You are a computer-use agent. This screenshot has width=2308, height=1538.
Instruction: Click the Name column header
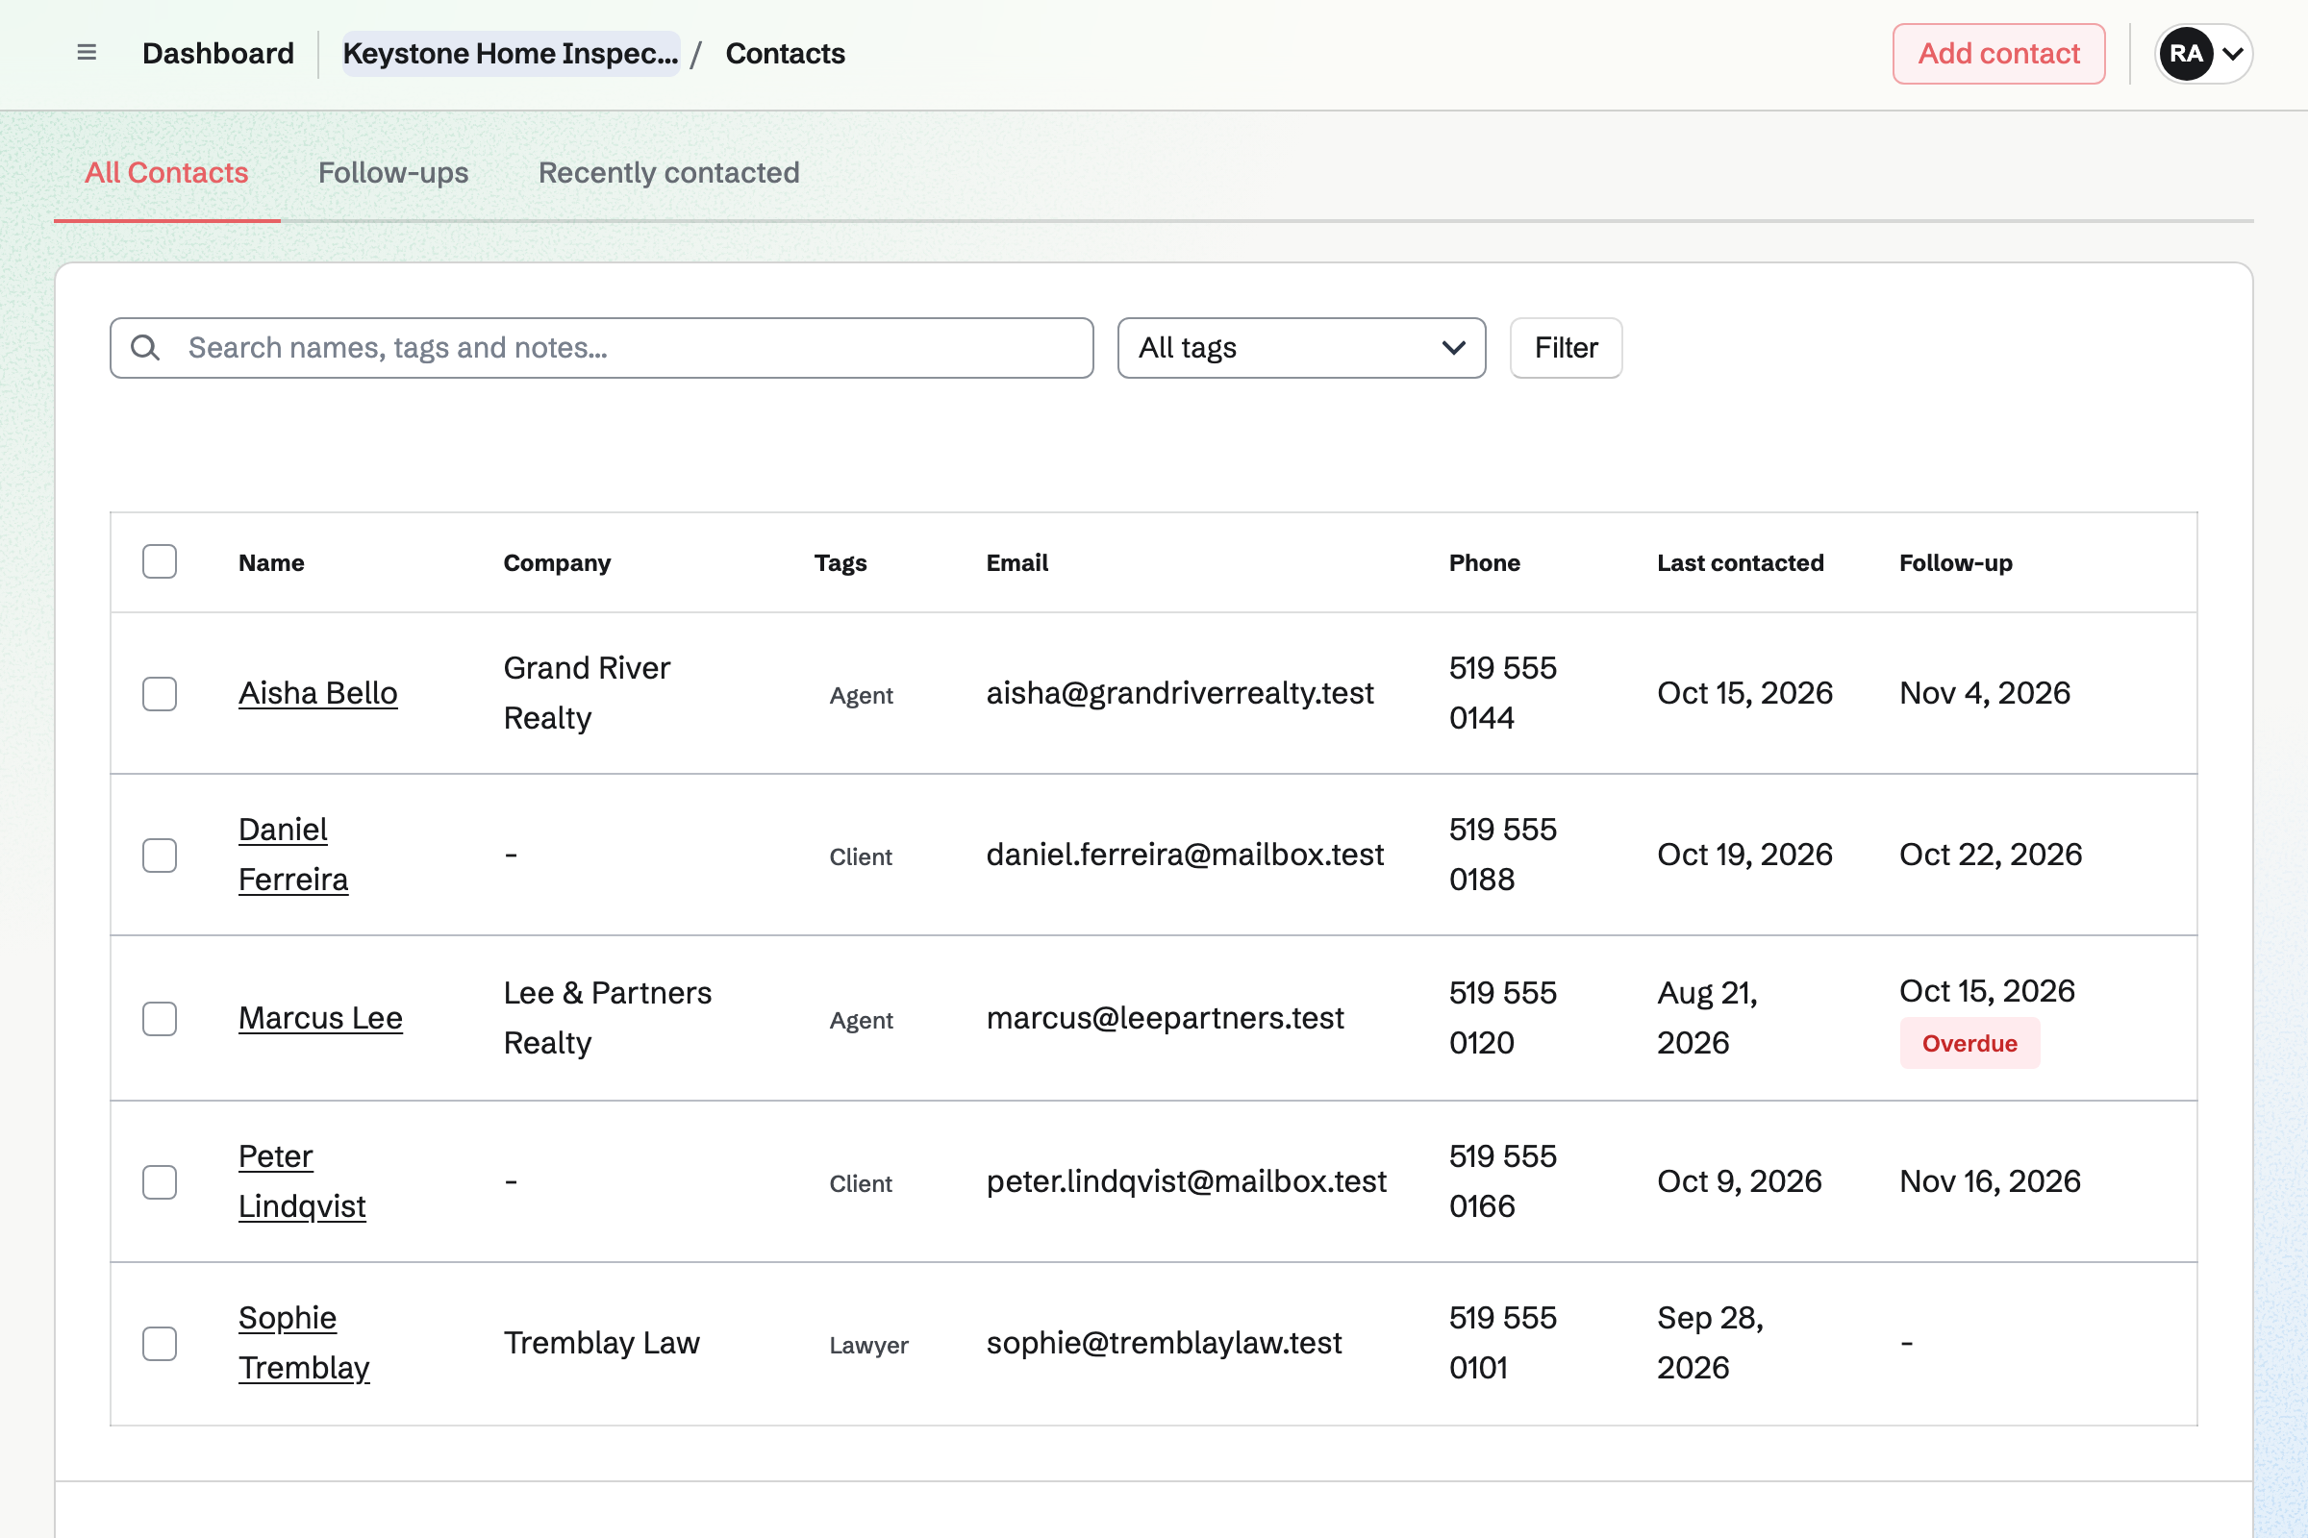[272, 563]
